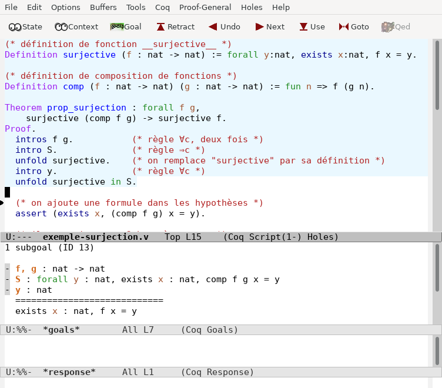The height and width of the screenshot is (388, 442).
Task: Toggle the marker beside hypothesis y
Action: 7,290
